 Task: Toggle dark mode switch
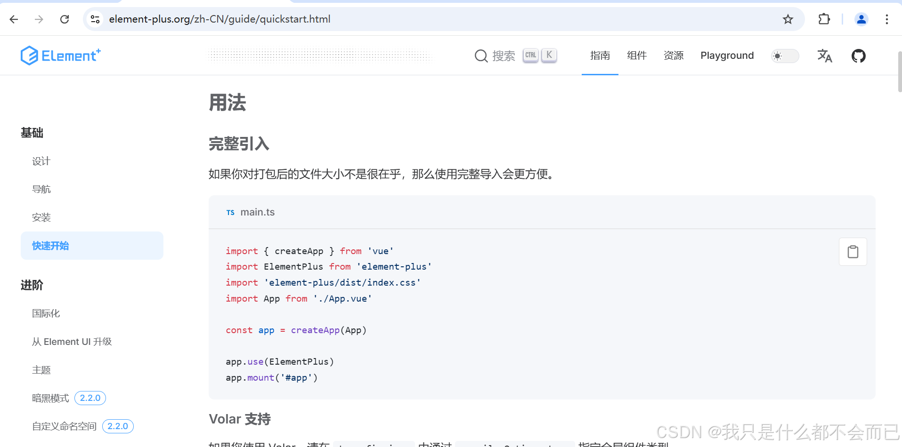pos(785,56)
